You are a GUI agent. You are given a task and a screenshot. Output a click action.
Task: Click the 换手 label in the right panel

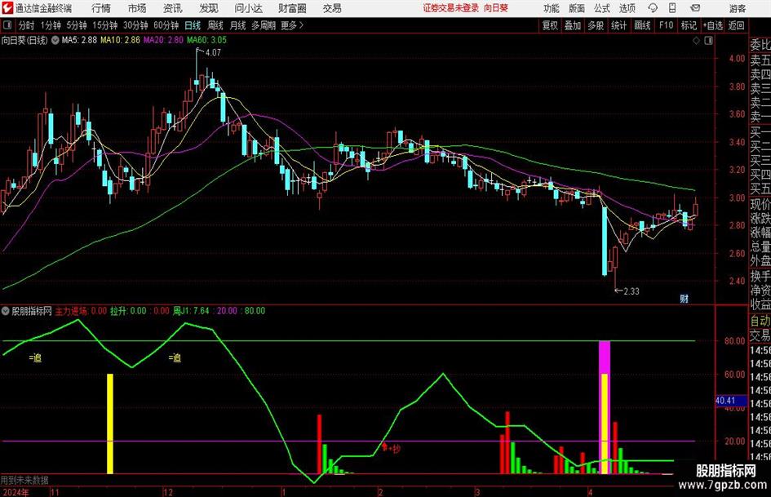click(x=760, y=277)
